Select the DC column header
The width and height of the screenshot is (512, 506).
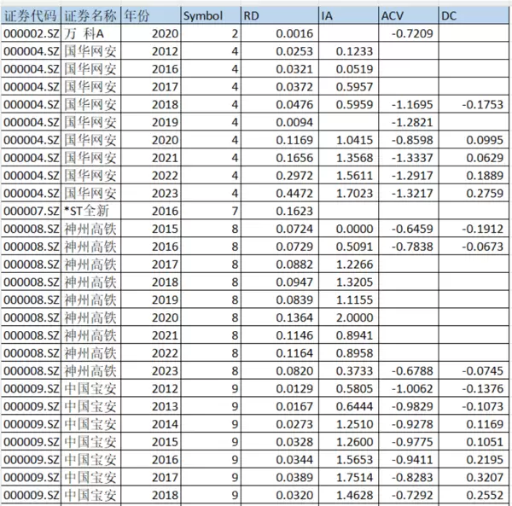point(474,15)
